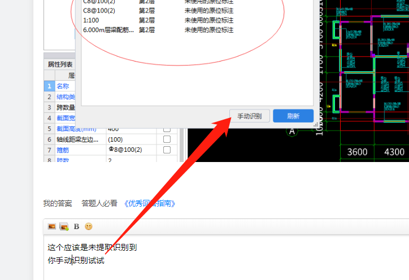Select the 6.000m层梁配筋 row in the list
Viewport: 409px width, 280px height.
[x=197, y=30]
